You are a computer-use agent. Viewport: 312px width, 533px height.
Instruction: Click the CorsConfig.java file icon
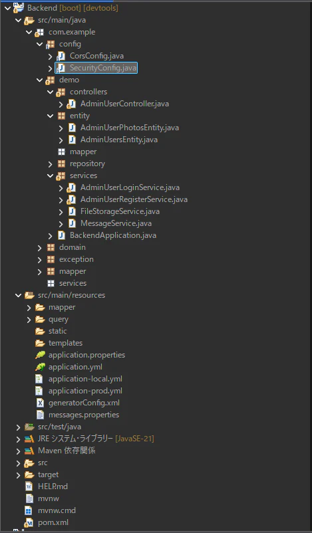61,56
